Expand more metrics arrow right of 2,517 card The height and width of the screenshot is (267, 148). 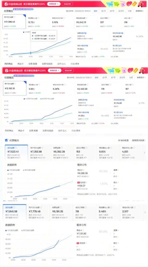tap(145, 212)
